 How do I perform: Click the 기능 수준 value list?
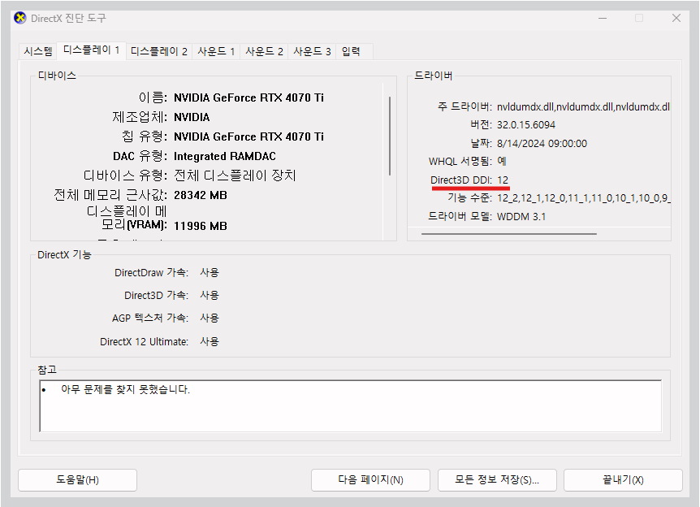click(x=584, y=198)
